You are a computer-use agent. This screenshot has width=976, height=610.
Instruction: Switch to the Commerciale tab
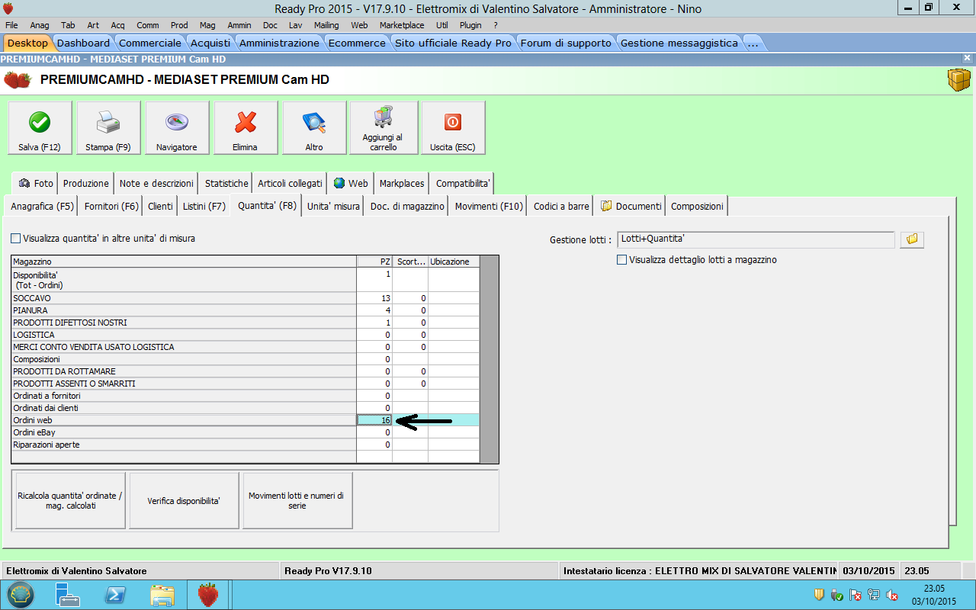(150, 43)
